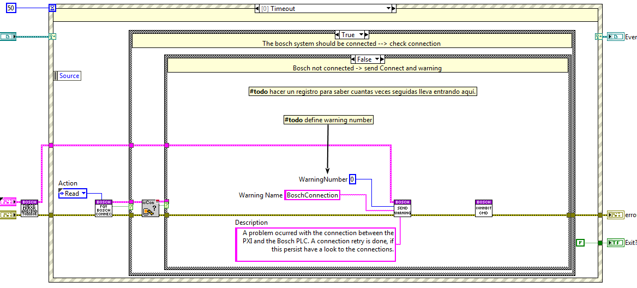The image size is (637, 288).
Task: Click the inner case selector question-mark terminal
Action: coord(166,205)
